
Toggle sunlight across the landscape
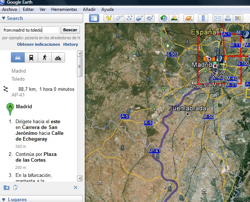point(174,18)
